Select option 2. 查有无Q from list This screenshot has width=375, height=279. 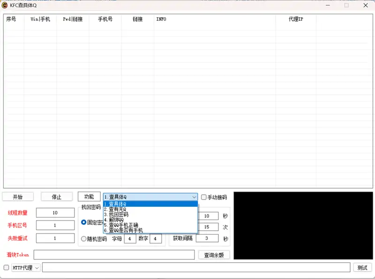tap(116, 209)
